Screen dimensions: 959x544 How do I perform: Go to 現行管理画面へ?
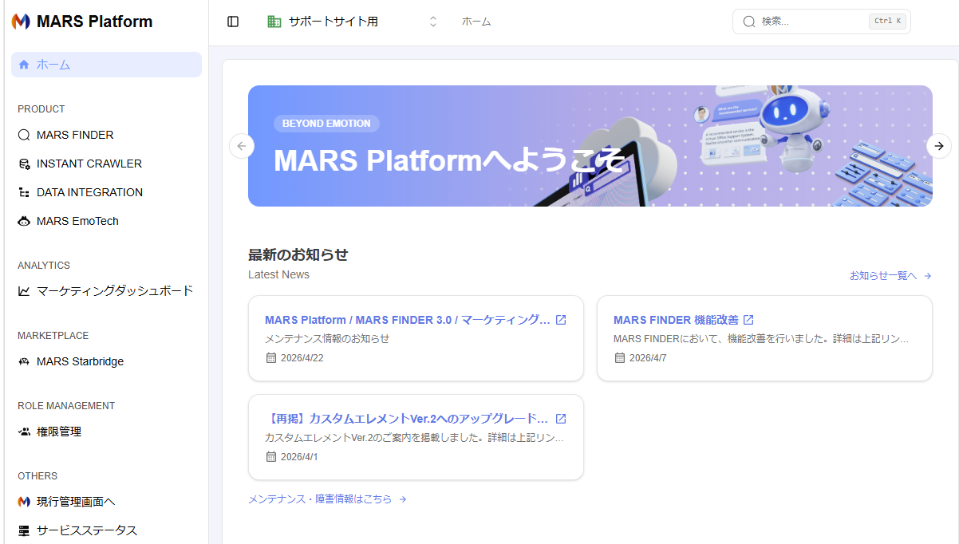(106, 502)
